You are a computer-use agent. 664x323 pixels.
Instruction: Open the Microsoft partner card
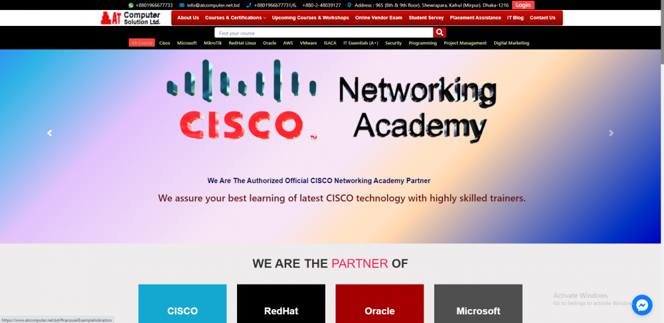[479, 304]
